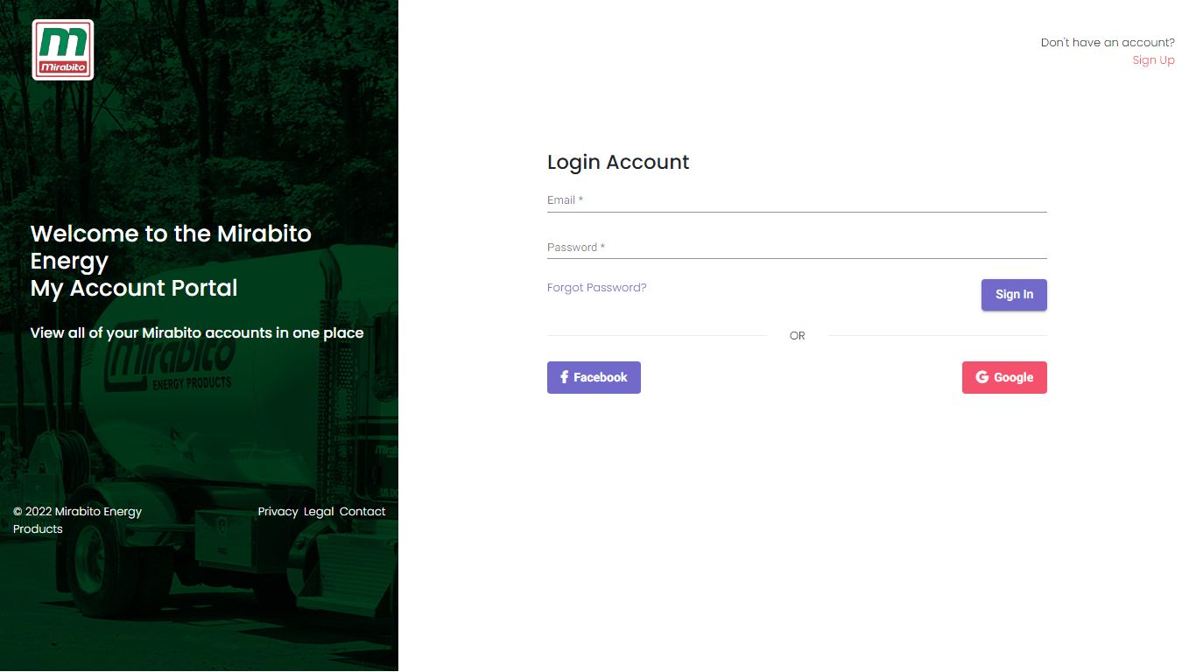Click the Mirabito logo
1196x672 pixels.
point(63,50)
